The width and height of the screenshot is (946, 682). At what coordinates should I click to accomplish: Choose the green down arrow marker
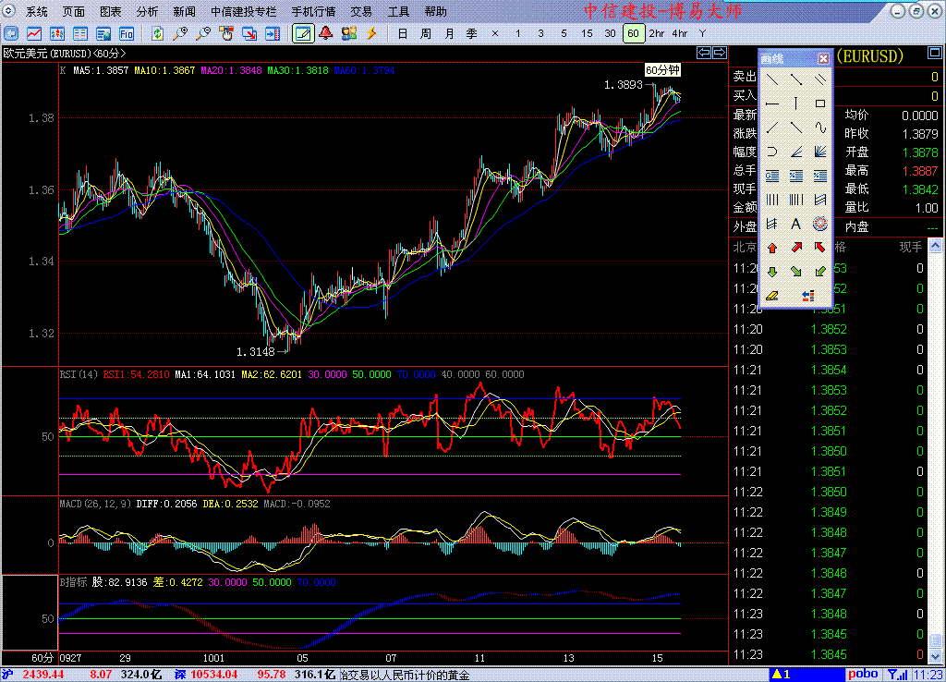771,272
